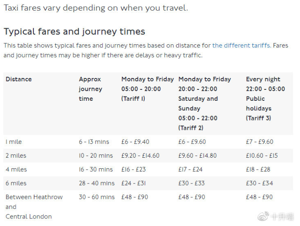Select the '2 miles' row label
The width and height of the screenshot is (300, 226).
16,156
